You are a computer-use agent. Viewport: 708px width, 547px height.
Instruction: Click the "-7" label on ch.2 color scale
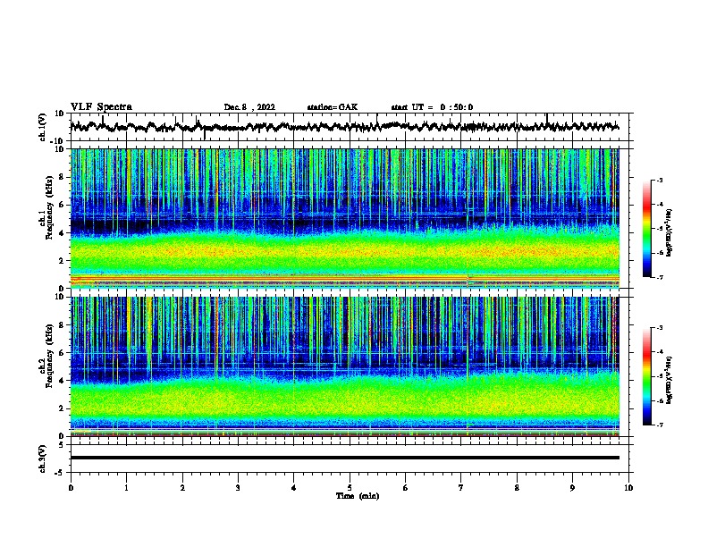(659, 425)
